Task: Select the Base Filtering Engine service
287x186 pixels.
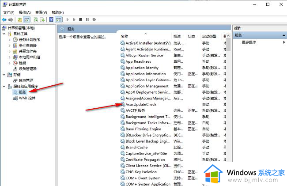Action: coord(143,129)
